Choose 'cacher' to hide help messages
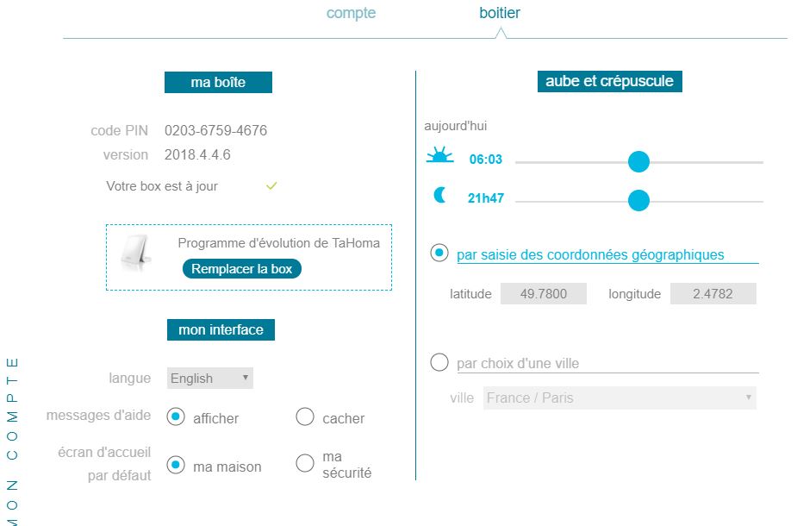797x526 pixels. tap(305, 417)
